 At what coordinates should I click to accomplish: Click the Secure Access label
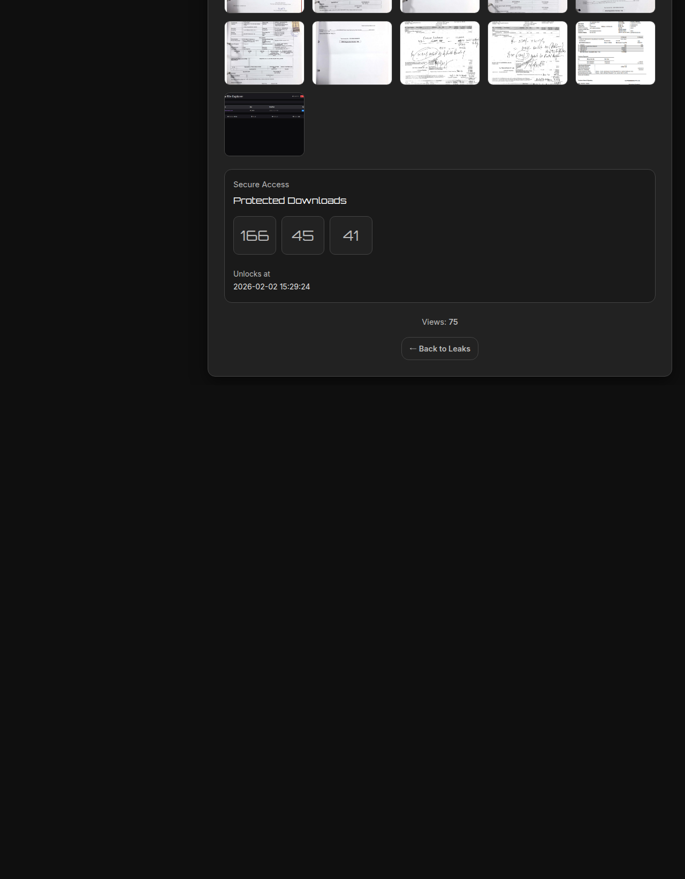click(261, 185)
